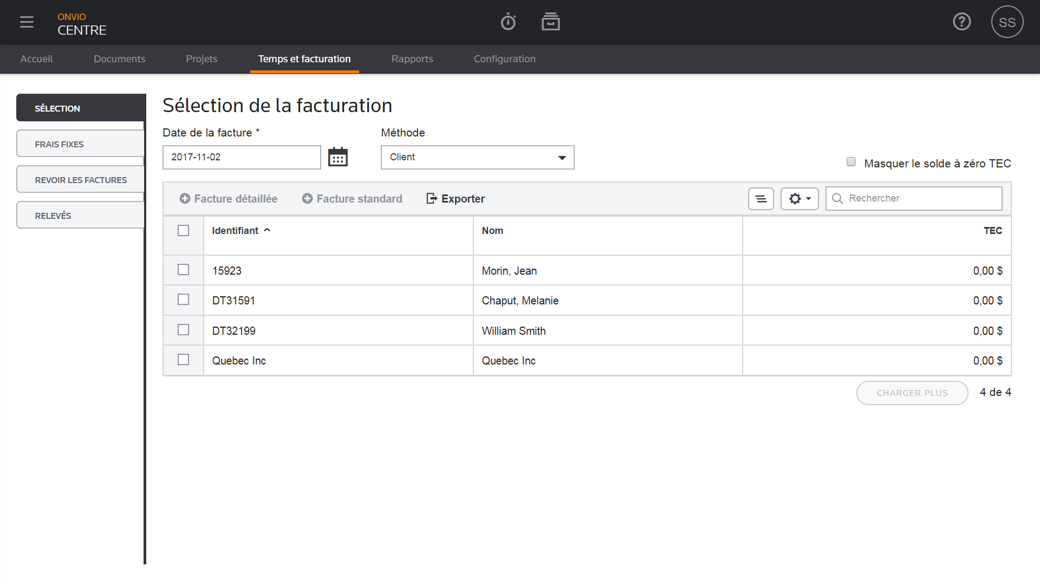Click the search magnifier icon
This screenshot has width=1040, height=585.
point(837,199)
